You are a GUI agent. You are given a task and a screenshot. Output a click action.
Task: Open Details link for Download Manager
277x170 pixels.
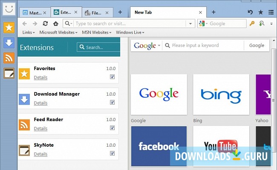[x=40, y=103]
